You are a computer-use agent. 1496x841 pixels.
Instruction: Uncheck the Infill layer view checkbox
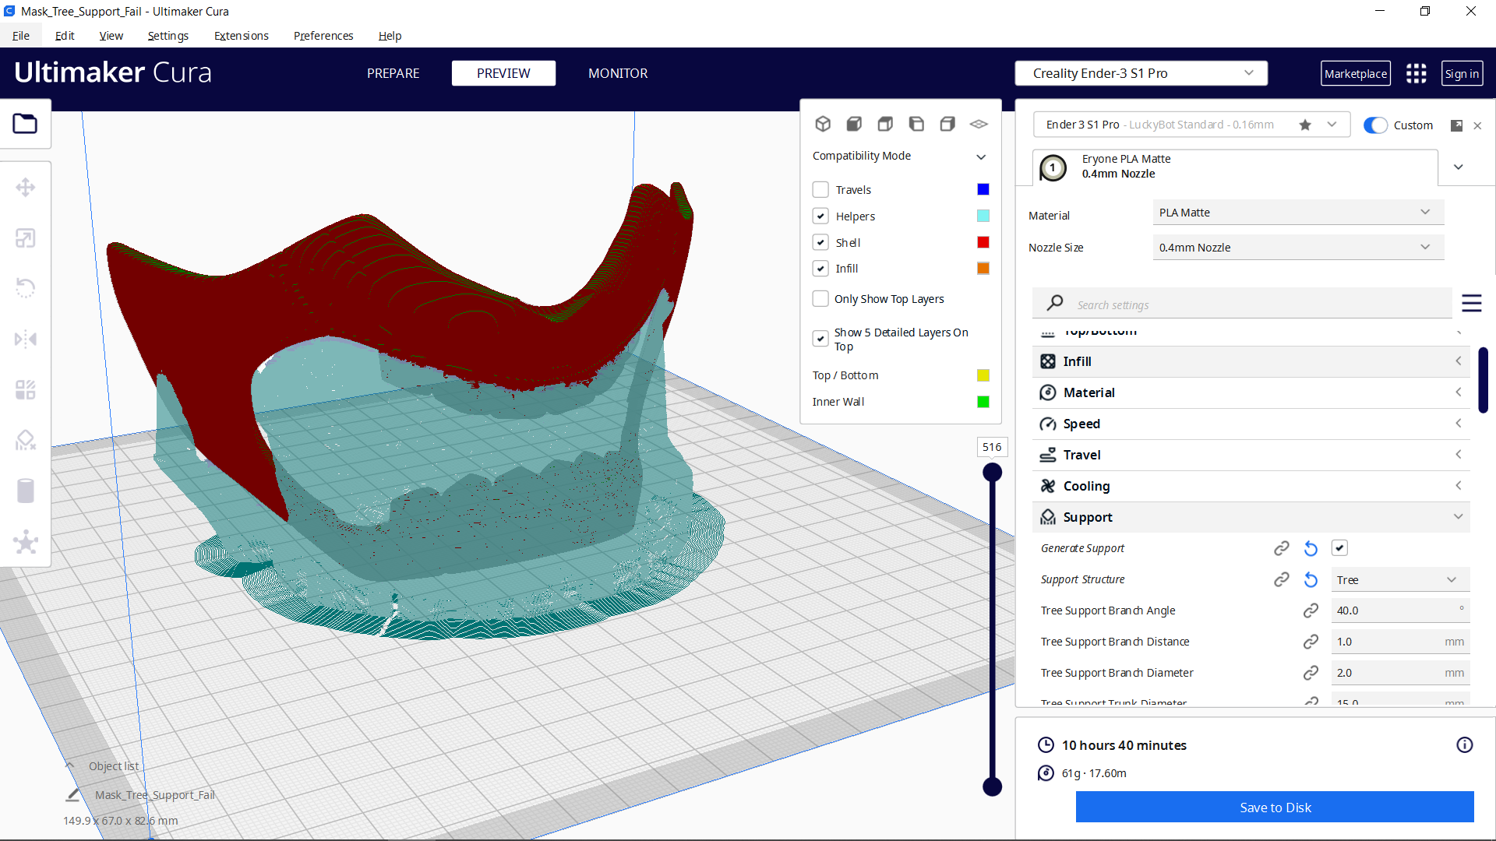(820, 269)
